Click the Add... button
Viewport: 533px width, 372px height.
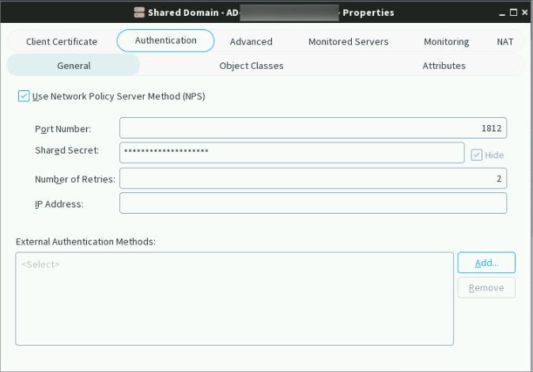click(x=486, y=263)
